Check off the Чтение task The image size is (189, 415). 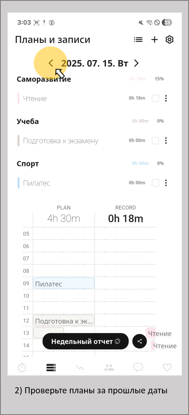click(156, 99)
